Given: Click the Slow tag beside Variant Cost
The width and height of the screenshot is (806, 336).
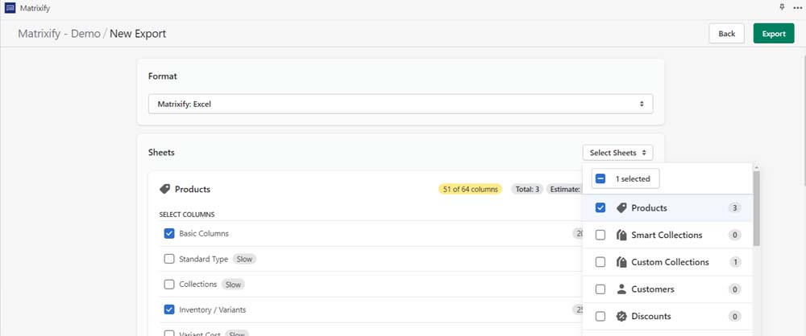Looking at the screenshot, I should (236, 334).
